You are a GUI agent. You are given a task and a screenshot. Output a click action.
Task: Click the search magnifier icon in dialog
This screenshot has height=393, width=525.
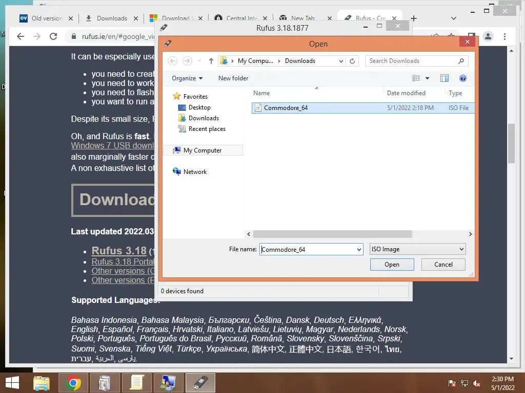click(461, 61)
